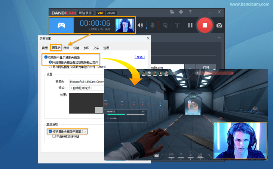Image resolution: width=273 pixels, height=169 pixels.
Task: Pause the recording
Action: click(190, 25)
